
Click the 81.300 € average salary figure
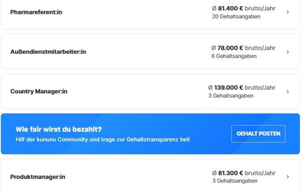230,173
